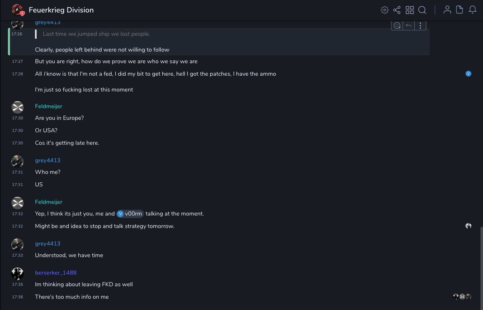Click the quoted "Last time we jumped ship" reply
Image resolution: width=483 pixels, height=310 pixels.
(x=96, y=34)
